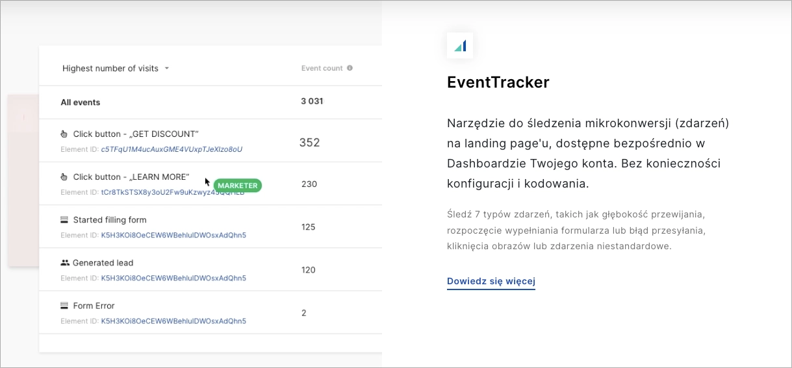The height and width of the screenshot is (368, 792).
Task: Click the Form Error icon
Action: tap(64, 306)
